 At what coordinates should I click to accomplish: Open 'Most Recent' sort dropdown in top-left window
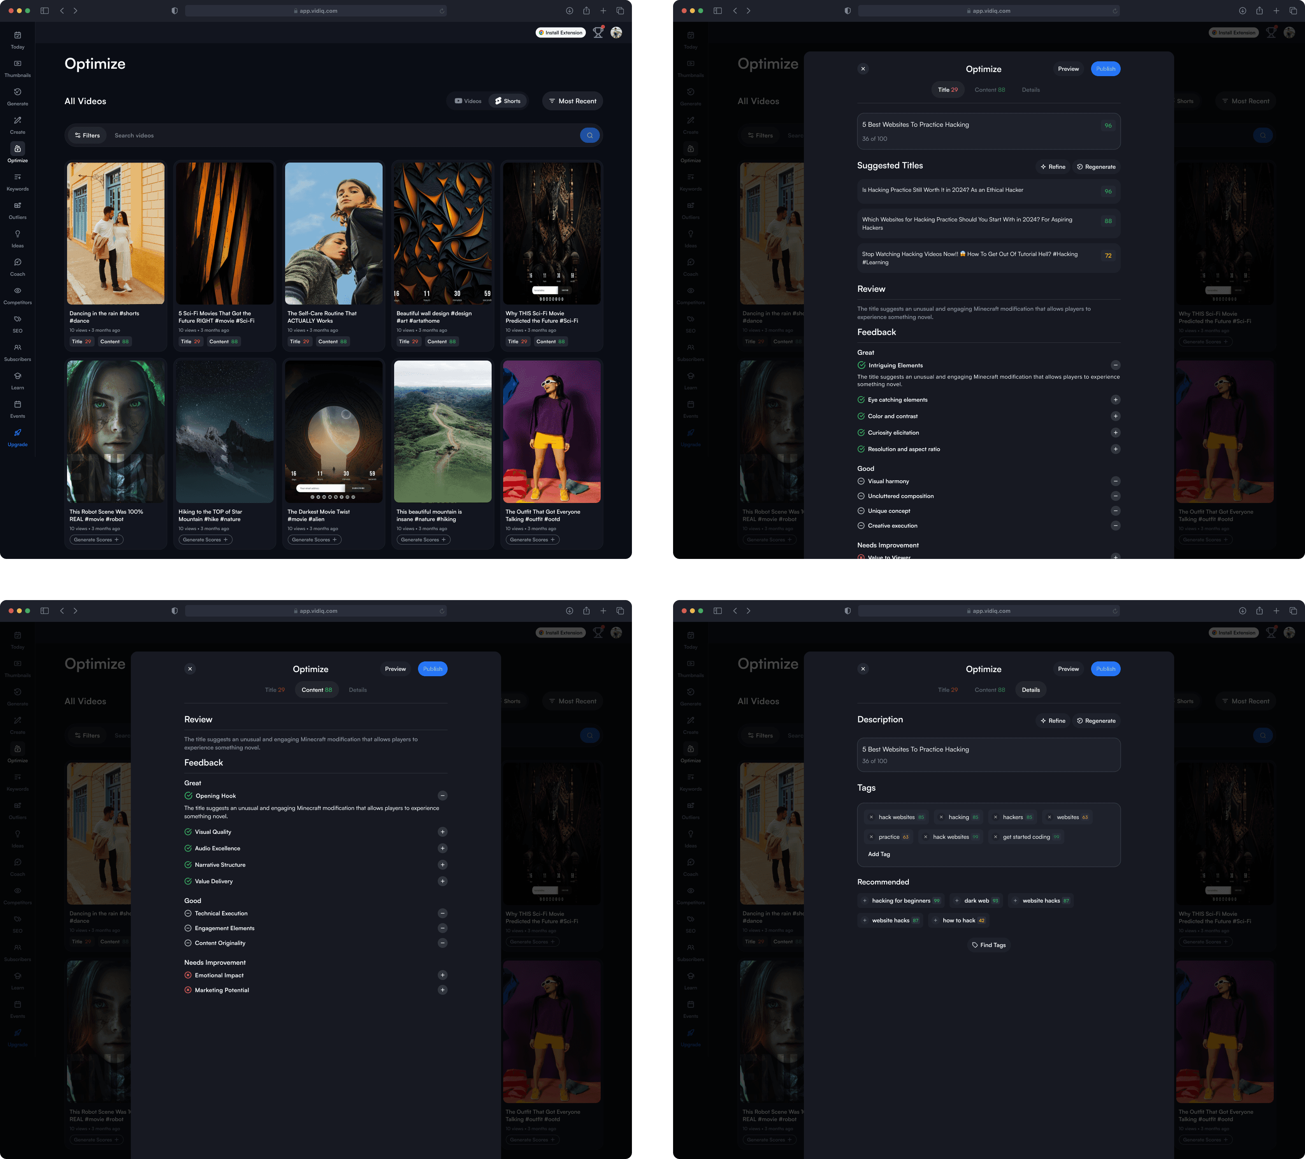572,101
